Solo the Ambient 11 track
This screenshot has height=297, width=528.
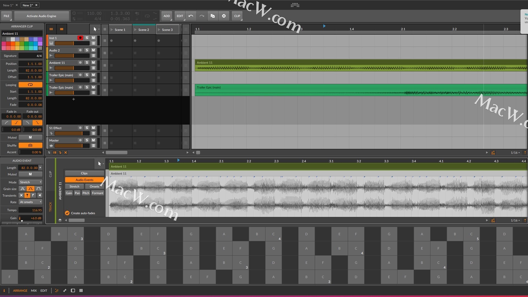pos(87,63)
